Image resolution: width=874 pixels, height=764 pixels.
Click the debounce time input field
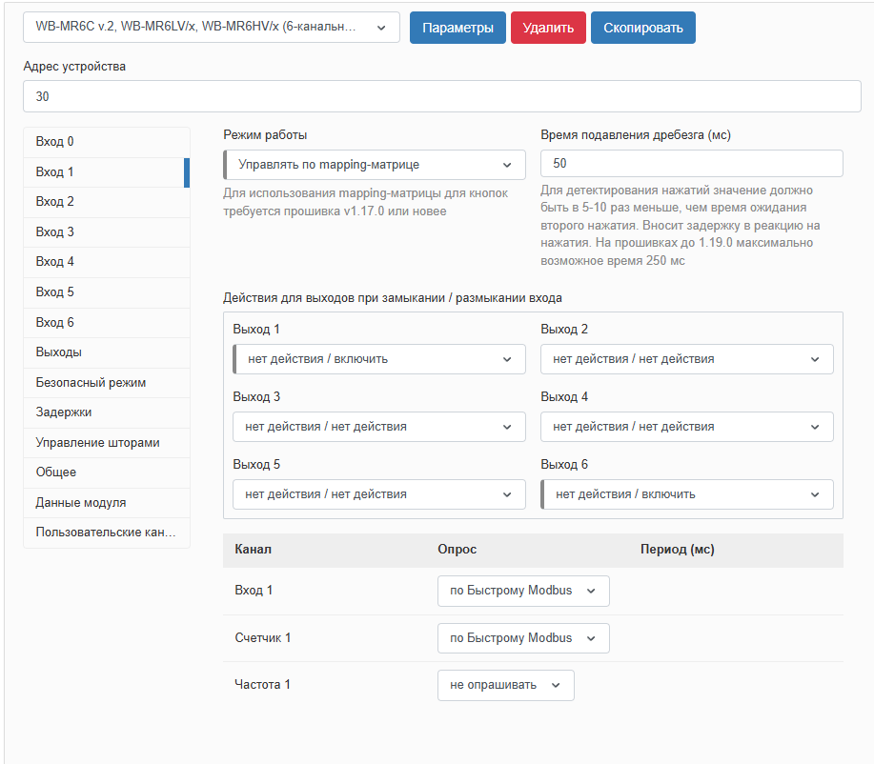pos(691,164)
